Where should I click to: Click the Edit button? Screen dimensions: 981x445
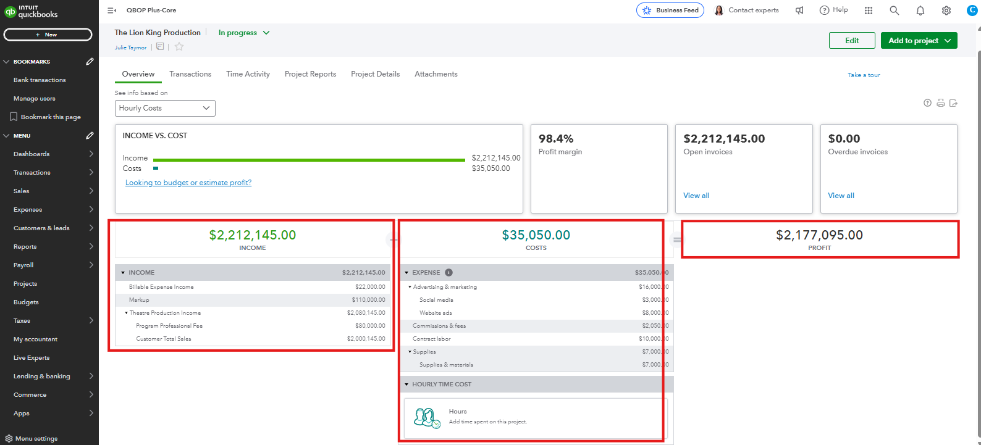click(852, 41)
